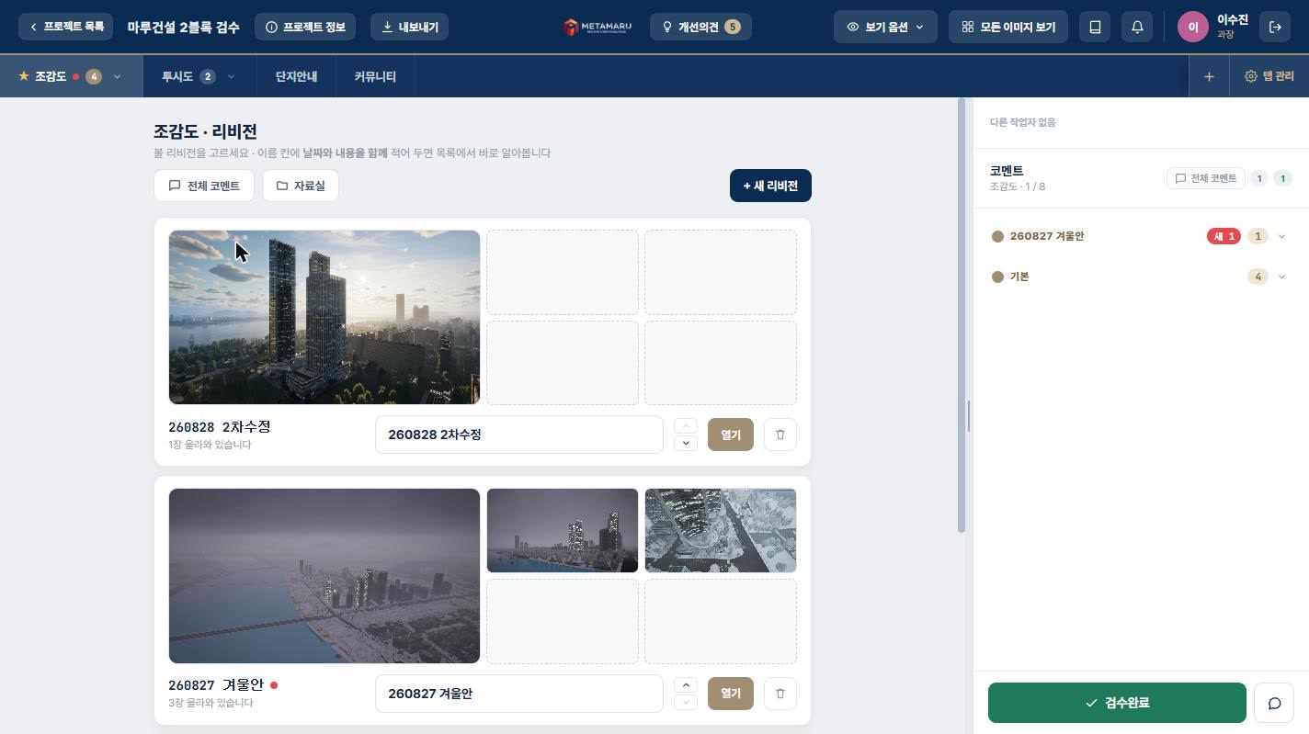Create a new revision with + 새 리비전
Viewport: 1309px width, 734px height.
pos(770,186)
